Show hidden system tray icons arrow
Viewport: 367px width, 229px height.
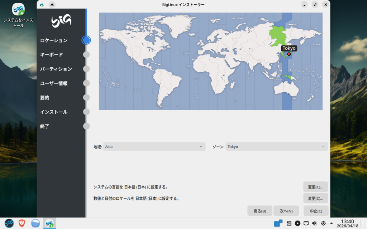(331, 223)
